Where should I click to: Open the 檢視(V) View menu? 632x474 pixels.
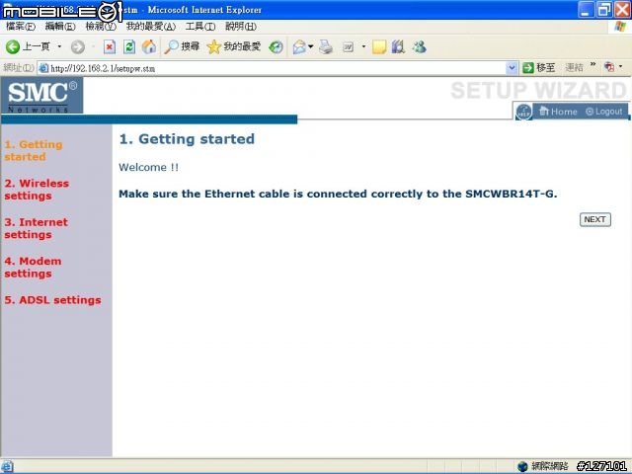(x=101, y=27)
